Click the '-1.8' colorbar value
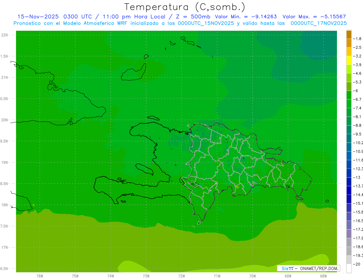 click(358, 39)
